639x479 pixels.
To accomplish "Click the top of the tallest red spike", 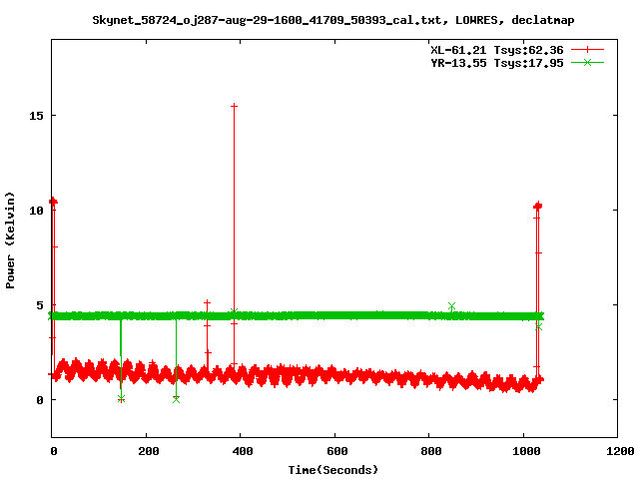I will (234, 106).
